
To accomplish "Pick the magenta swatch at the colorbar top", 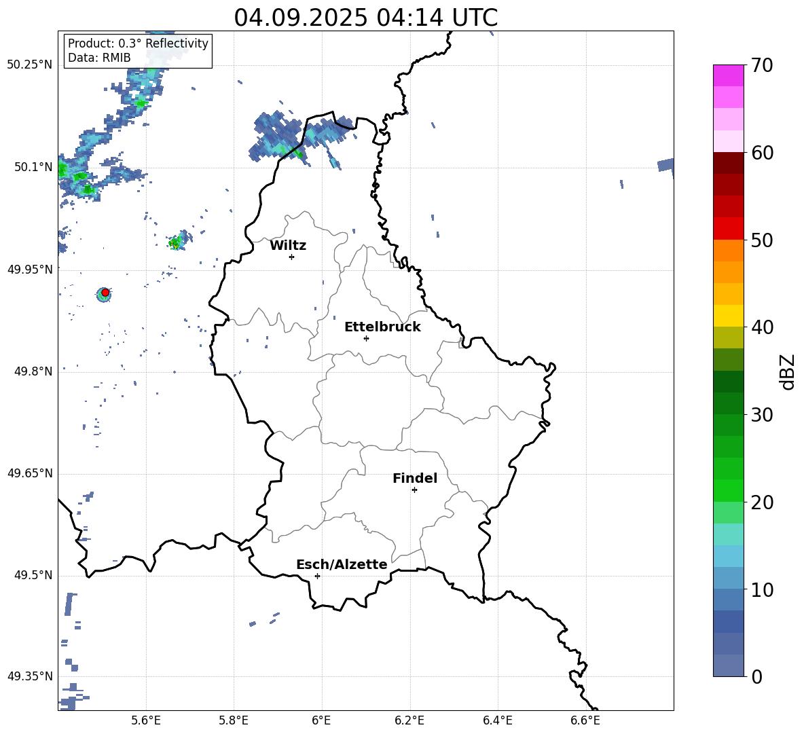I will [x=728, y=76].
